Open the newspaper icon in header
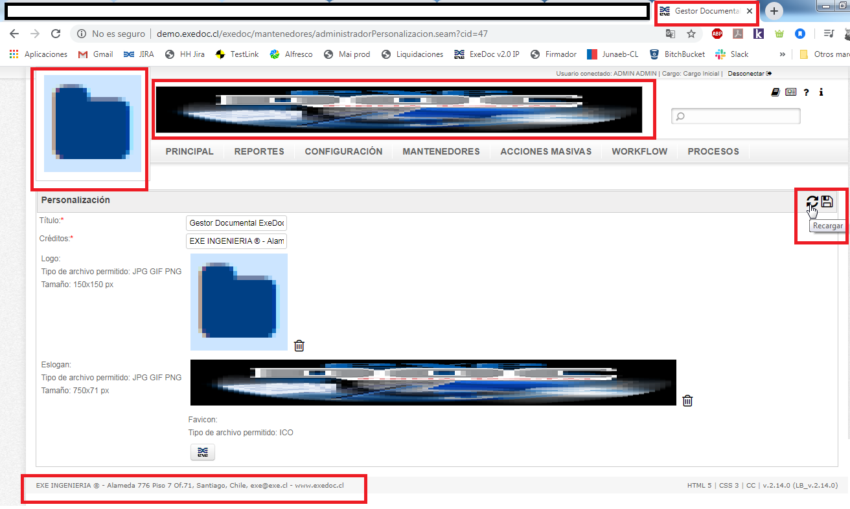Image resolution: width=850 pixels, height=509 pixels. (x=790, y=92)
